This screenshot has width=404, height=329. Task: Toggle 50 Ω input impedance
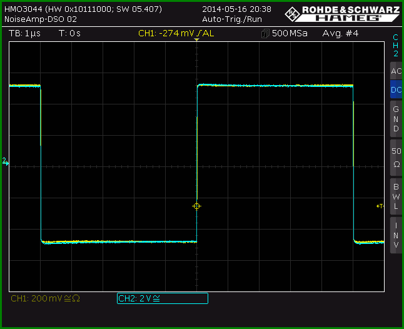(396, 158)
